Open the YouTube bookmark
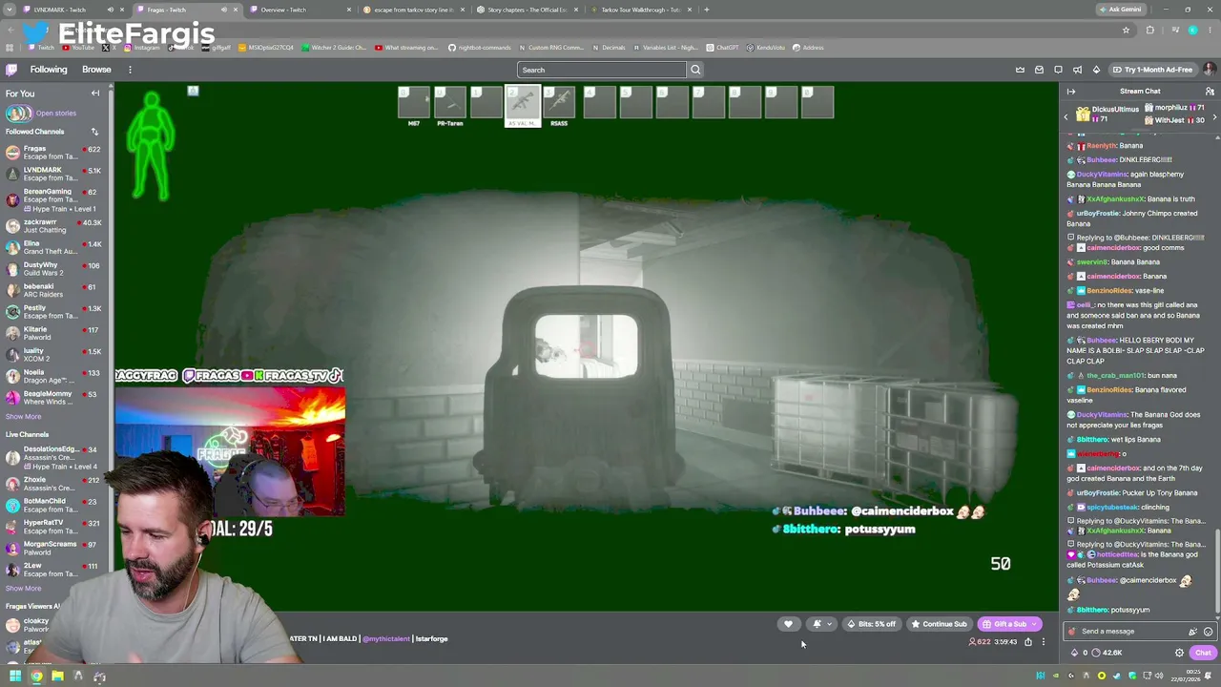Image resolution: width=1221 pixels, height=687 pixels. click(79, 48)
